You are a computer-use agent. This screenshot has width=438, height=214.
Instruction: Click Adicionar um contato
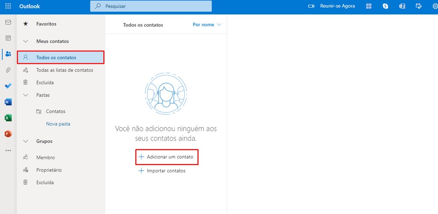pyautogui.click(x=167, y=157)
